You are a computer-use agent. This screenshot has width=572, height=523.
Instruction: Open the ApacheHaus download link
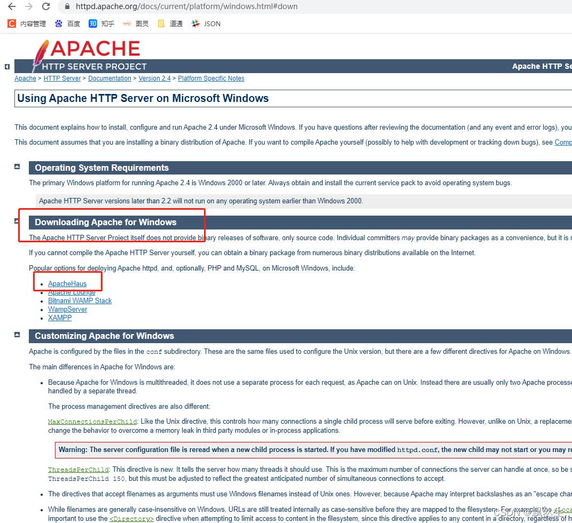point(67,283)
